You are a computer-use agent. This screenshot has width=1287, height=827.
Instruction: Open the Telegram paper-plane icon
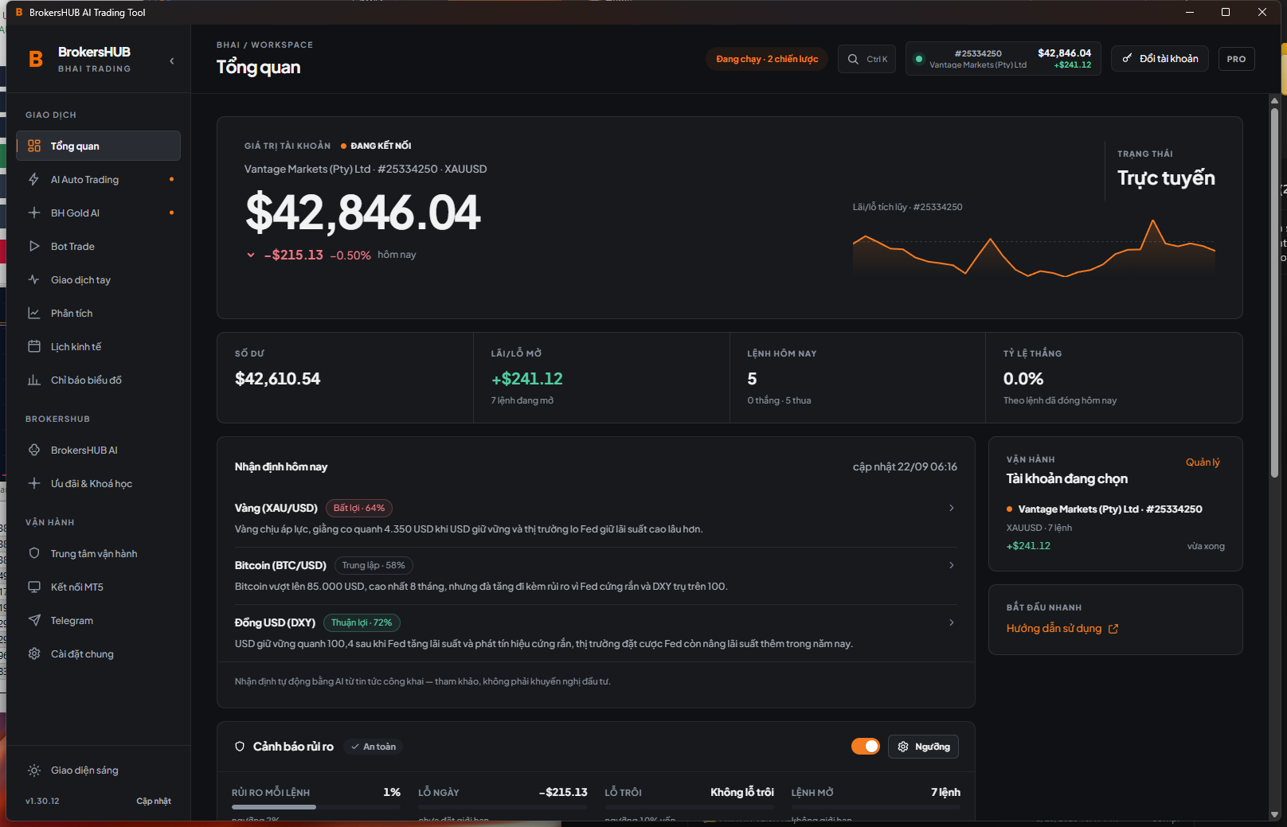(x=34, y=620)
